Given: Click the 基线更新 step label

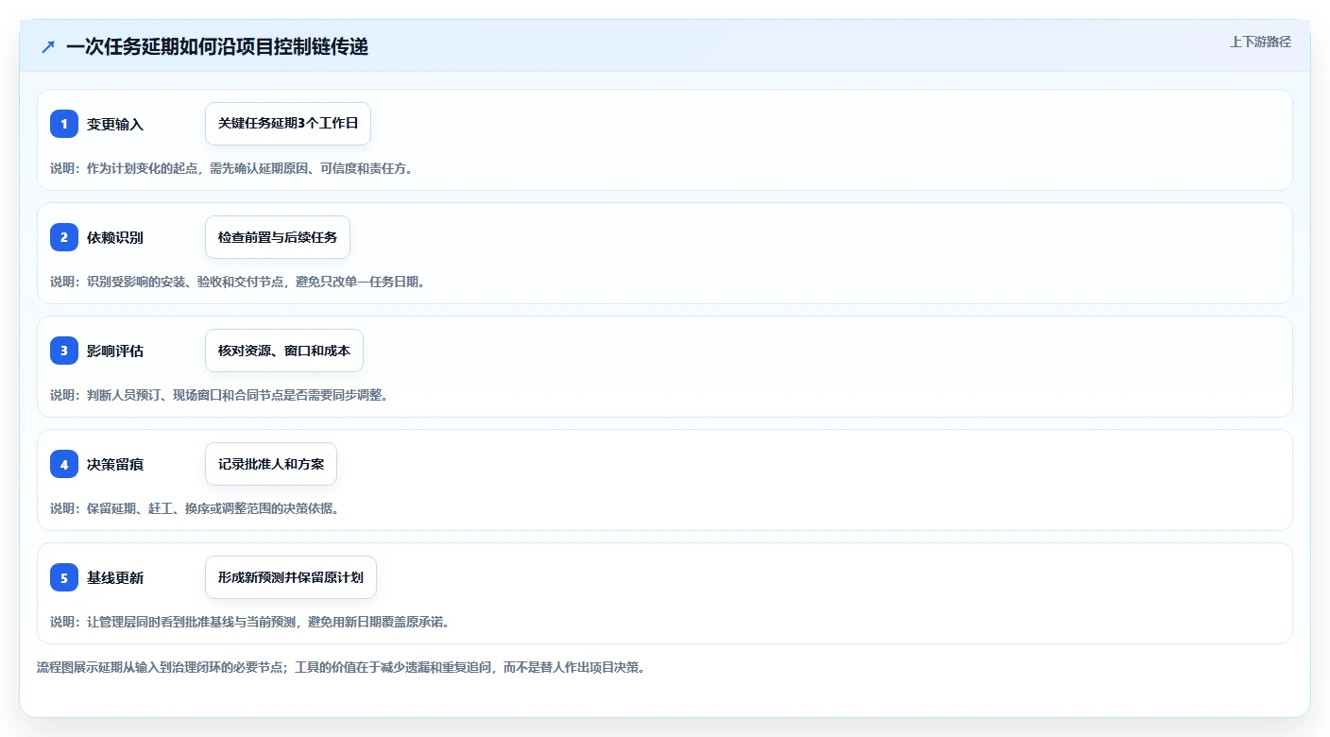Looking at the screenshot, I should point(115,577).
